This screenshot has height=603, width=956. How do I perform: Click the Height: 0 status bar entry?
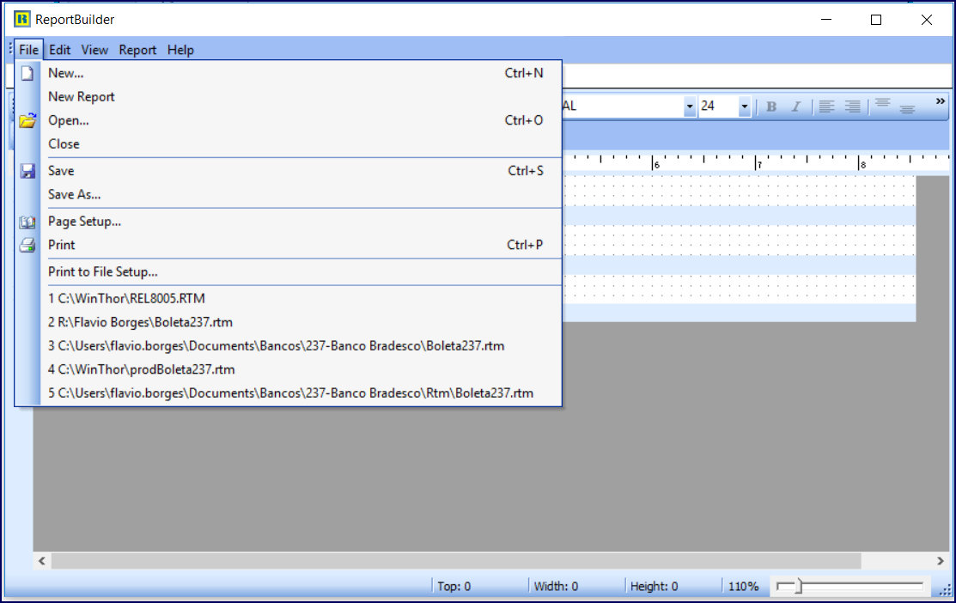[655, 587]
